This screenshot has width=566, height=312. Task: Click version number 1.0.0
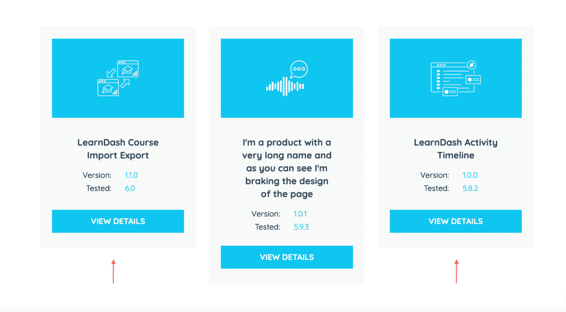click(x=470, y=175)
